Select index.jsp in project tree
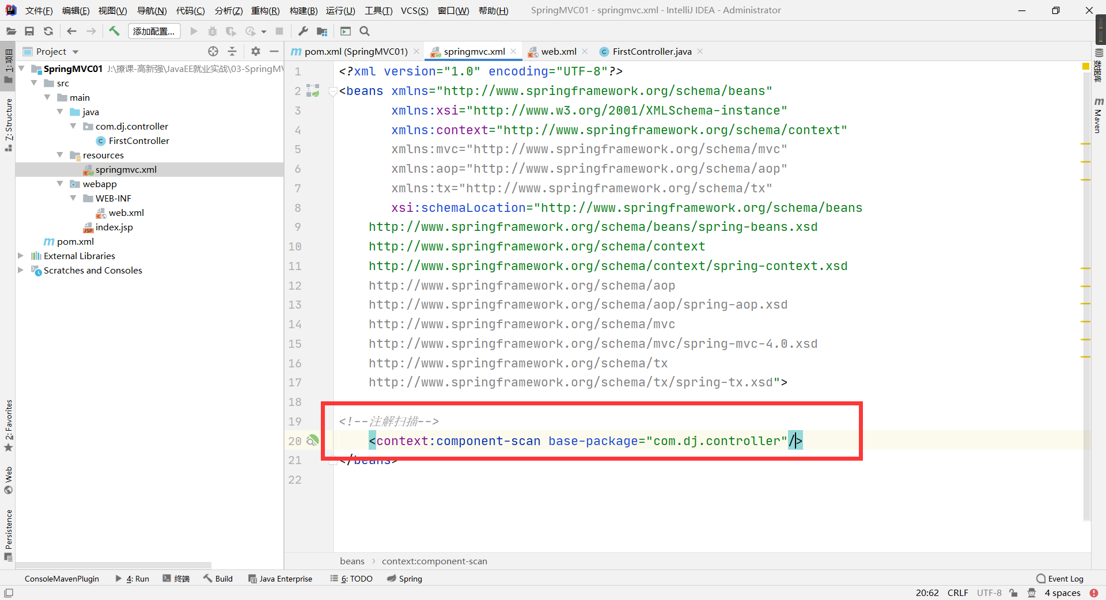 coord(114,227)
